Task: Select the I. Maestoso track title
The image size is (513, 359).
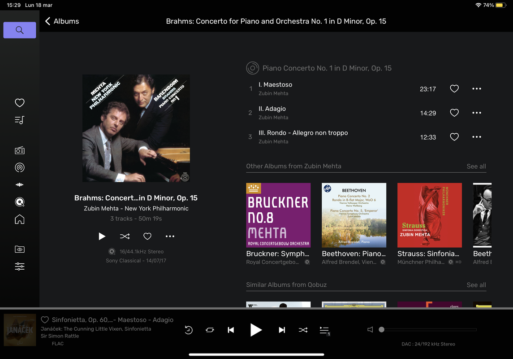Action: pyautogui.click(x=275, y=84)
